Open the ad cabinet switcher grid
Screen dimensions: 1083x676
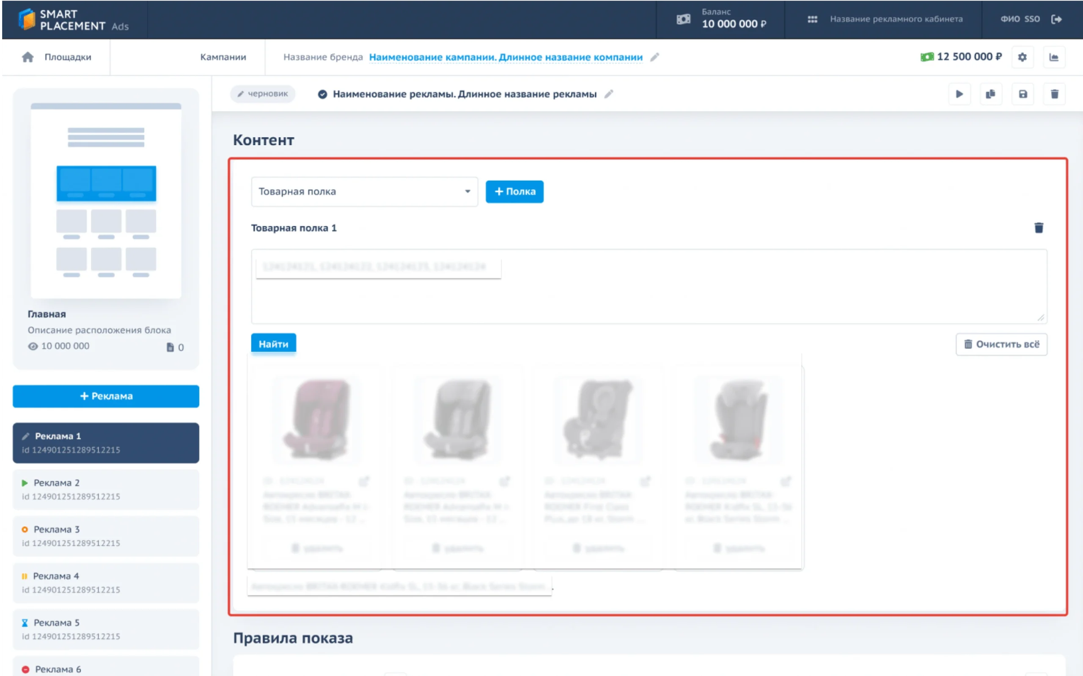coord(812,19)
